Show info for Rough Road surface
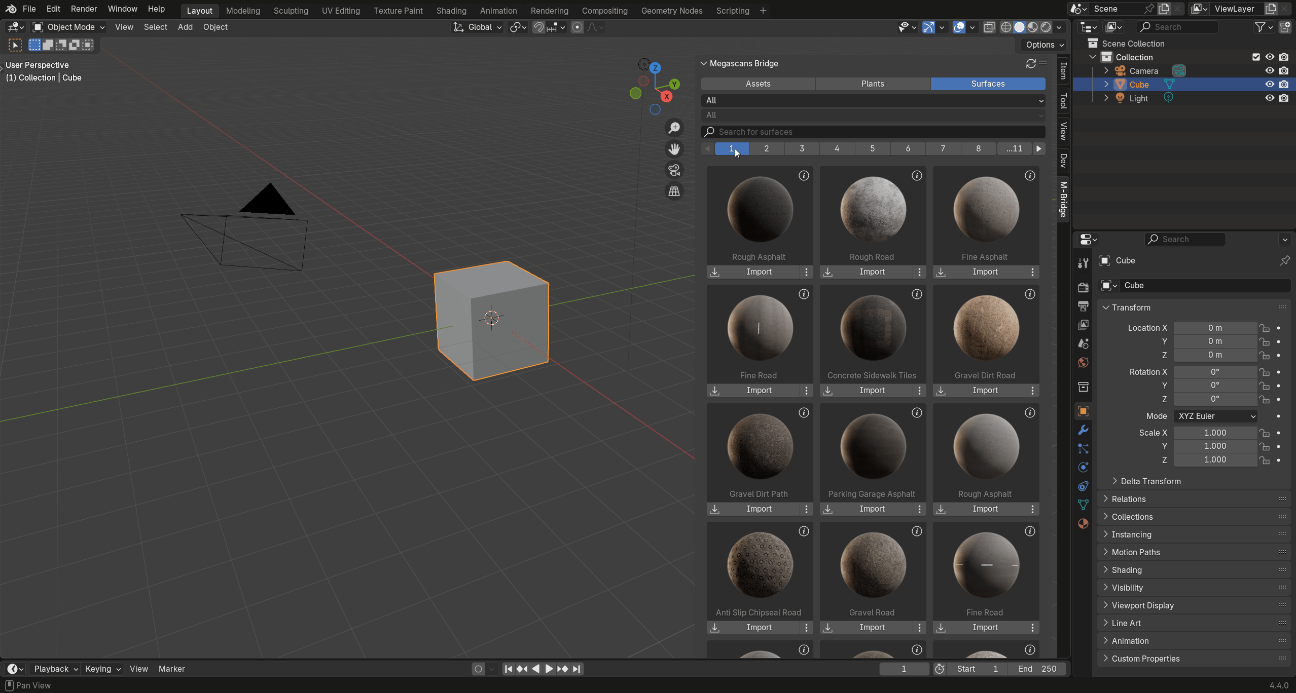Viewport: 1296px width, 693px height. 917,176
